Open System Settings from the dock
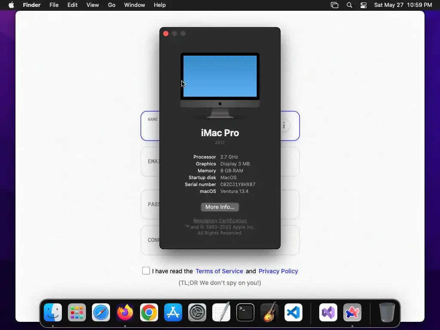 pyautogui.click(x=197, y=312)
